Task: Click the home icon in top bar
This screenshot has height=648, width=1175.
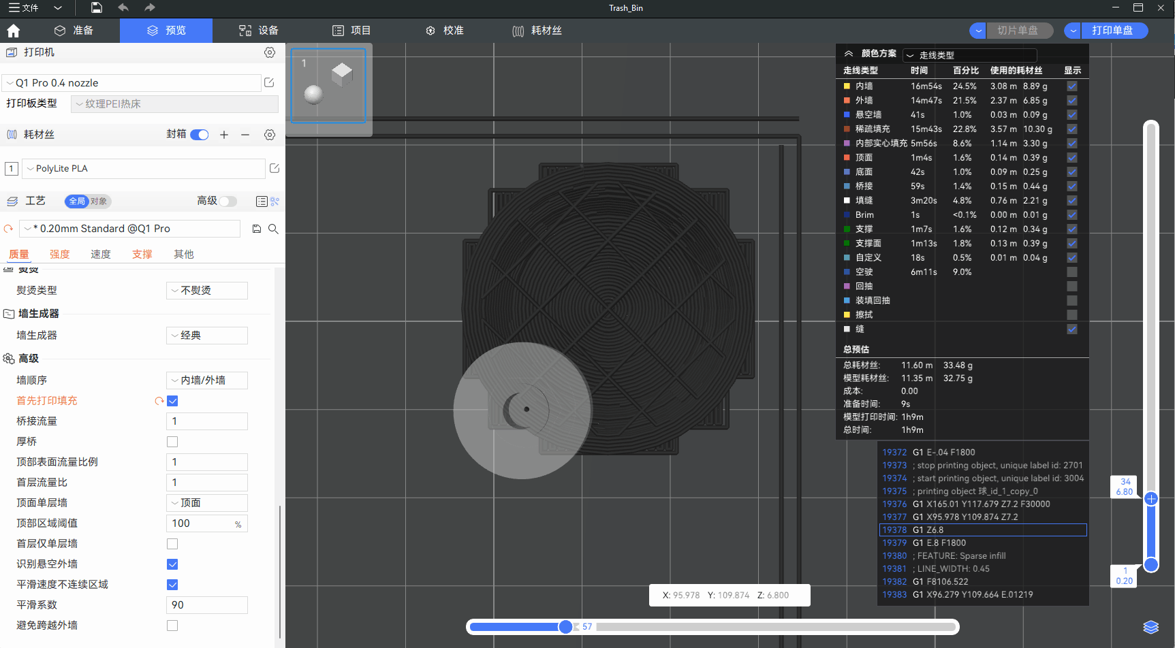Action: pos(14,31)
